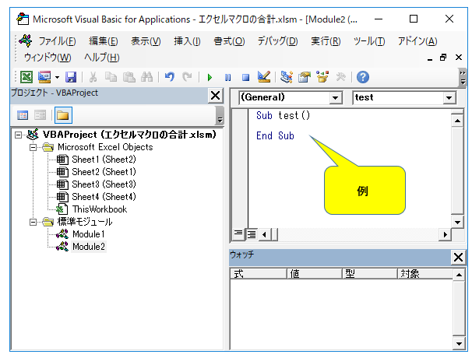Pause execution with the Break icon
Image resolution: width=472 pixels, height=358 pixels.
228,78
